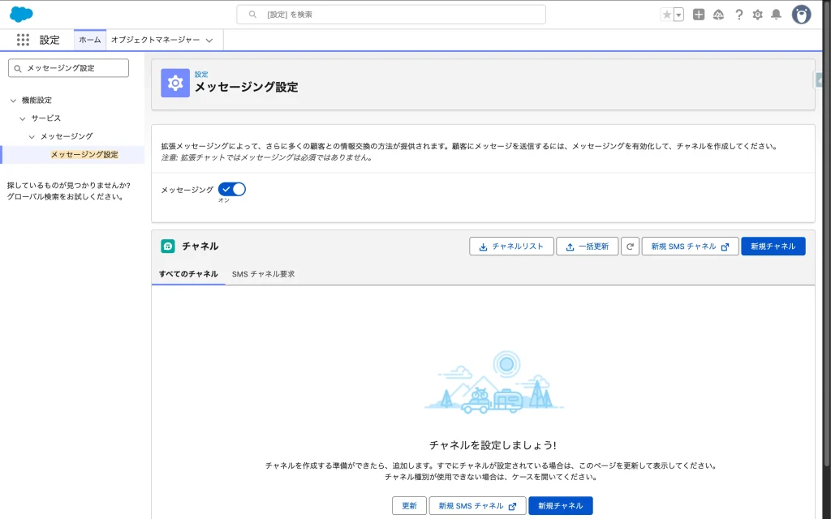831x519 pixels.
Task: Click the Salesforce cloud logo
Action: [x=21, y=15]
